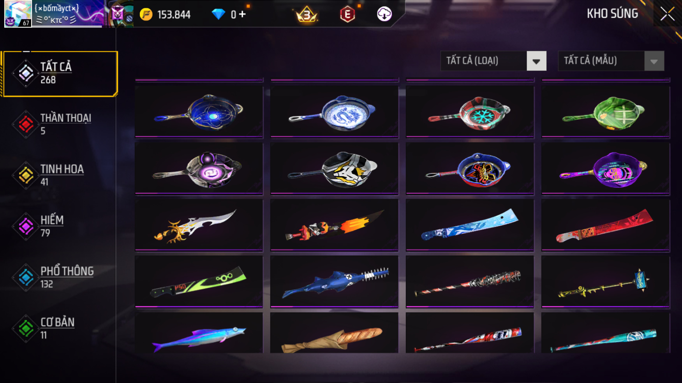Select the red snowflake pan skin
This screenshot has width=682, height=383.
tap(470, 112)
